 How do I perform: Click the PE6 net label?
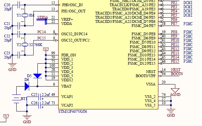coord(174,20)
